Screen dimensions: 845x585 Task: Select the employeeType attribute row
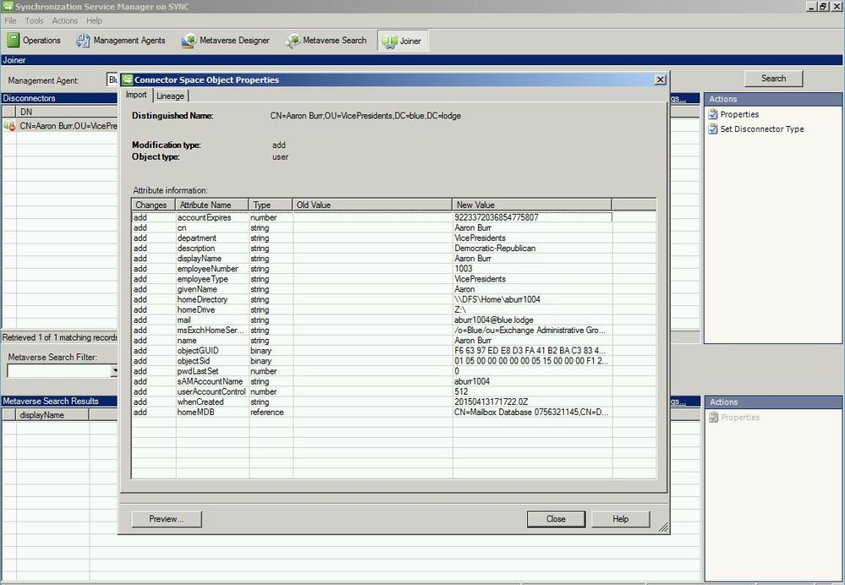pos(372,279)
